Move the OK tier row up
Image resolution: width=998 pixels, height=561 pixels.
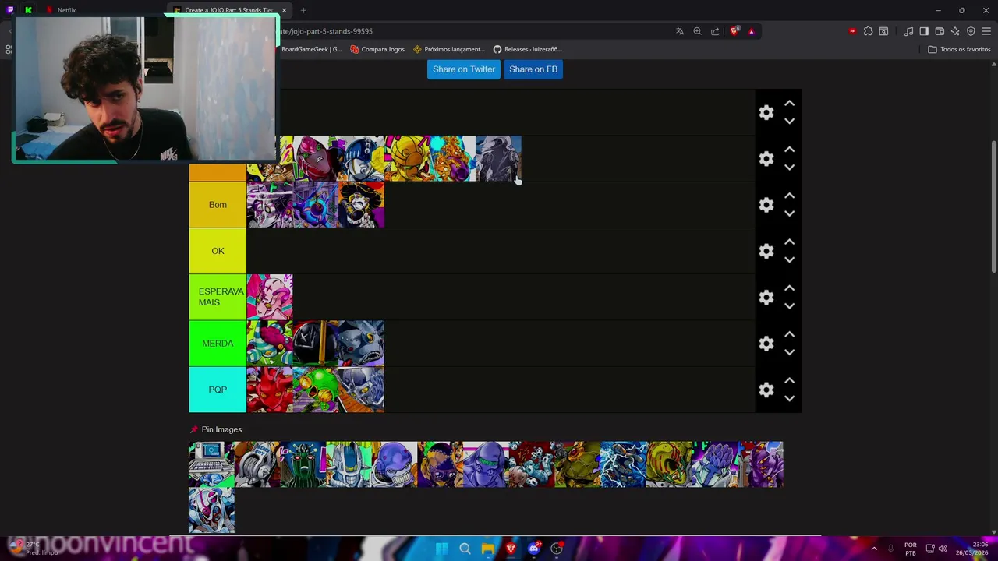789,242
